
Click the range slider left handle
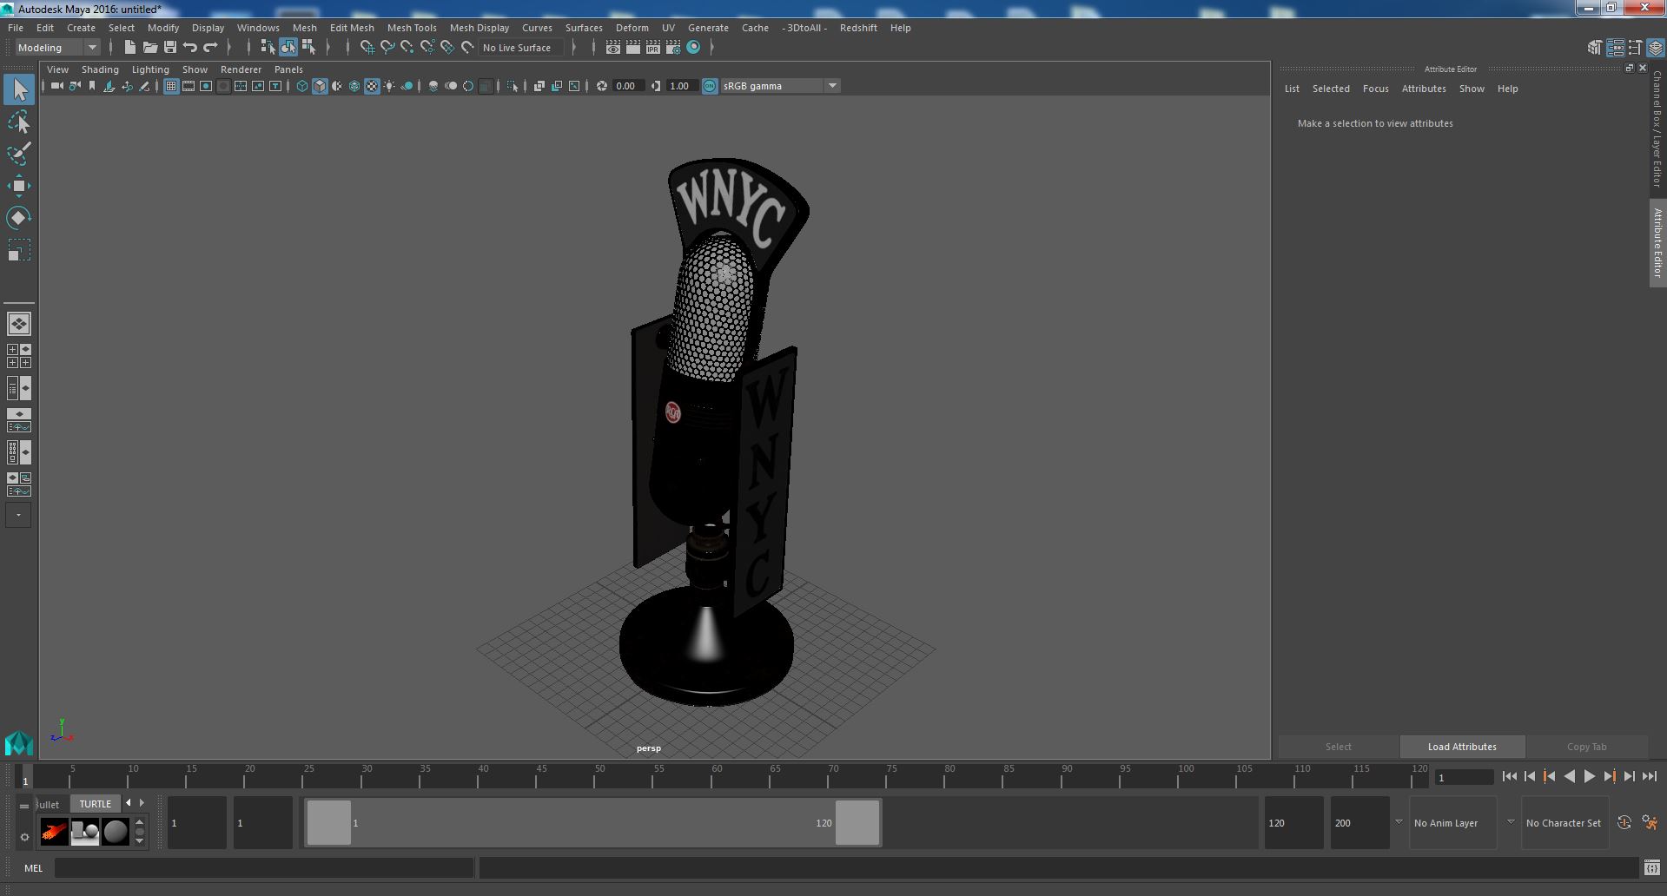329,822
